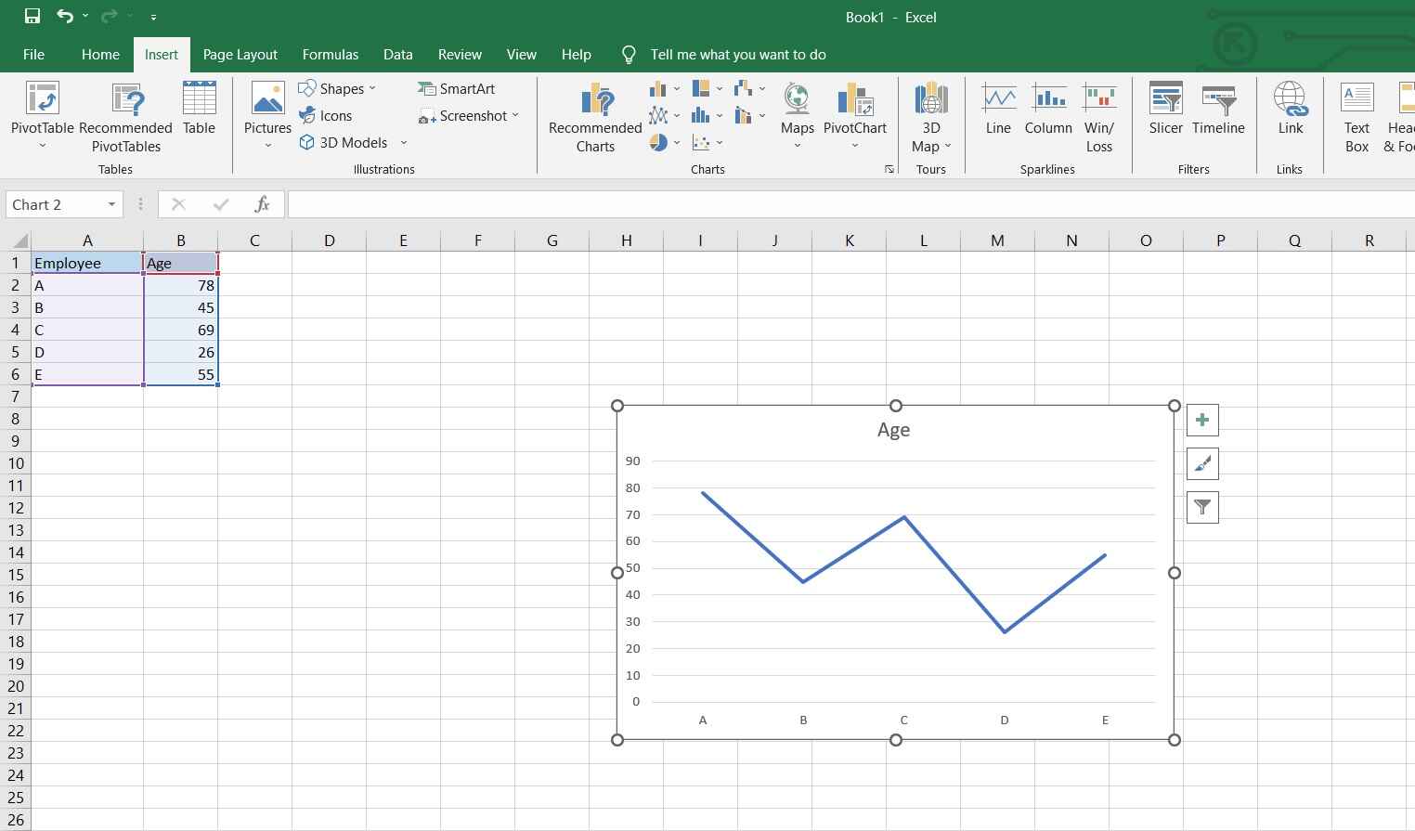1415x831 pixels.
Task: Expand the Shapes gallery dropdown
Action: (371, 88)
